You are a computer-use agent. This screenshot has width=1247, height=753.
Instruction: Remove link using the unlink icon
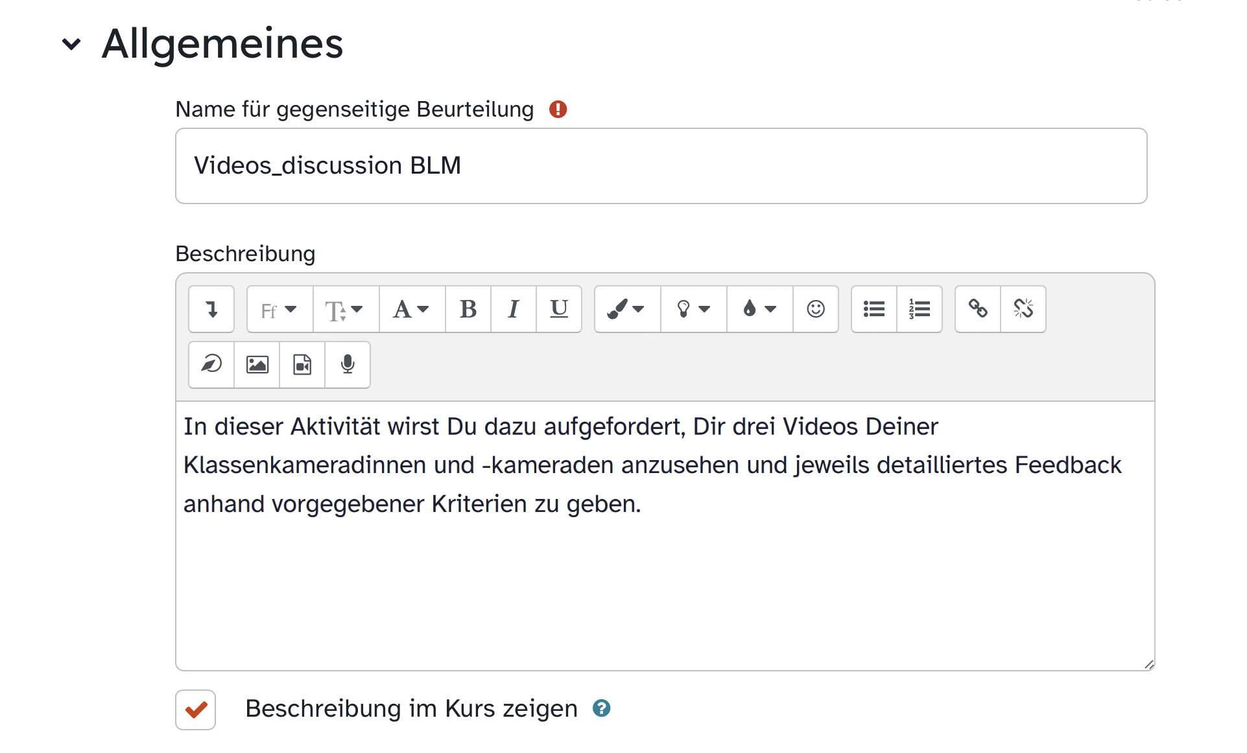point(1023,309)
